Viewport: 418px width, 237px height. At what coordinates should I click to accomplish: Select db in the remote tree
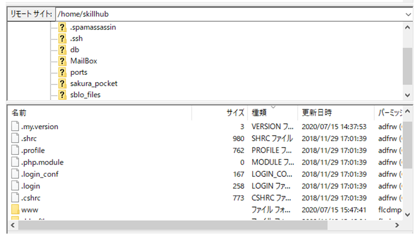[x=74, y=50]
